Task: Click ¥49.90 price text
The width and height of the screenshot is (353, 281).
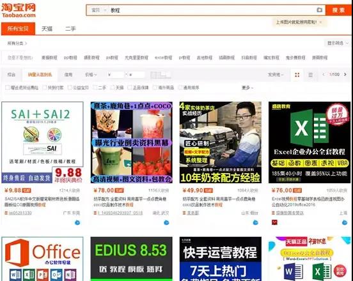Action: (x=193, y=190)
